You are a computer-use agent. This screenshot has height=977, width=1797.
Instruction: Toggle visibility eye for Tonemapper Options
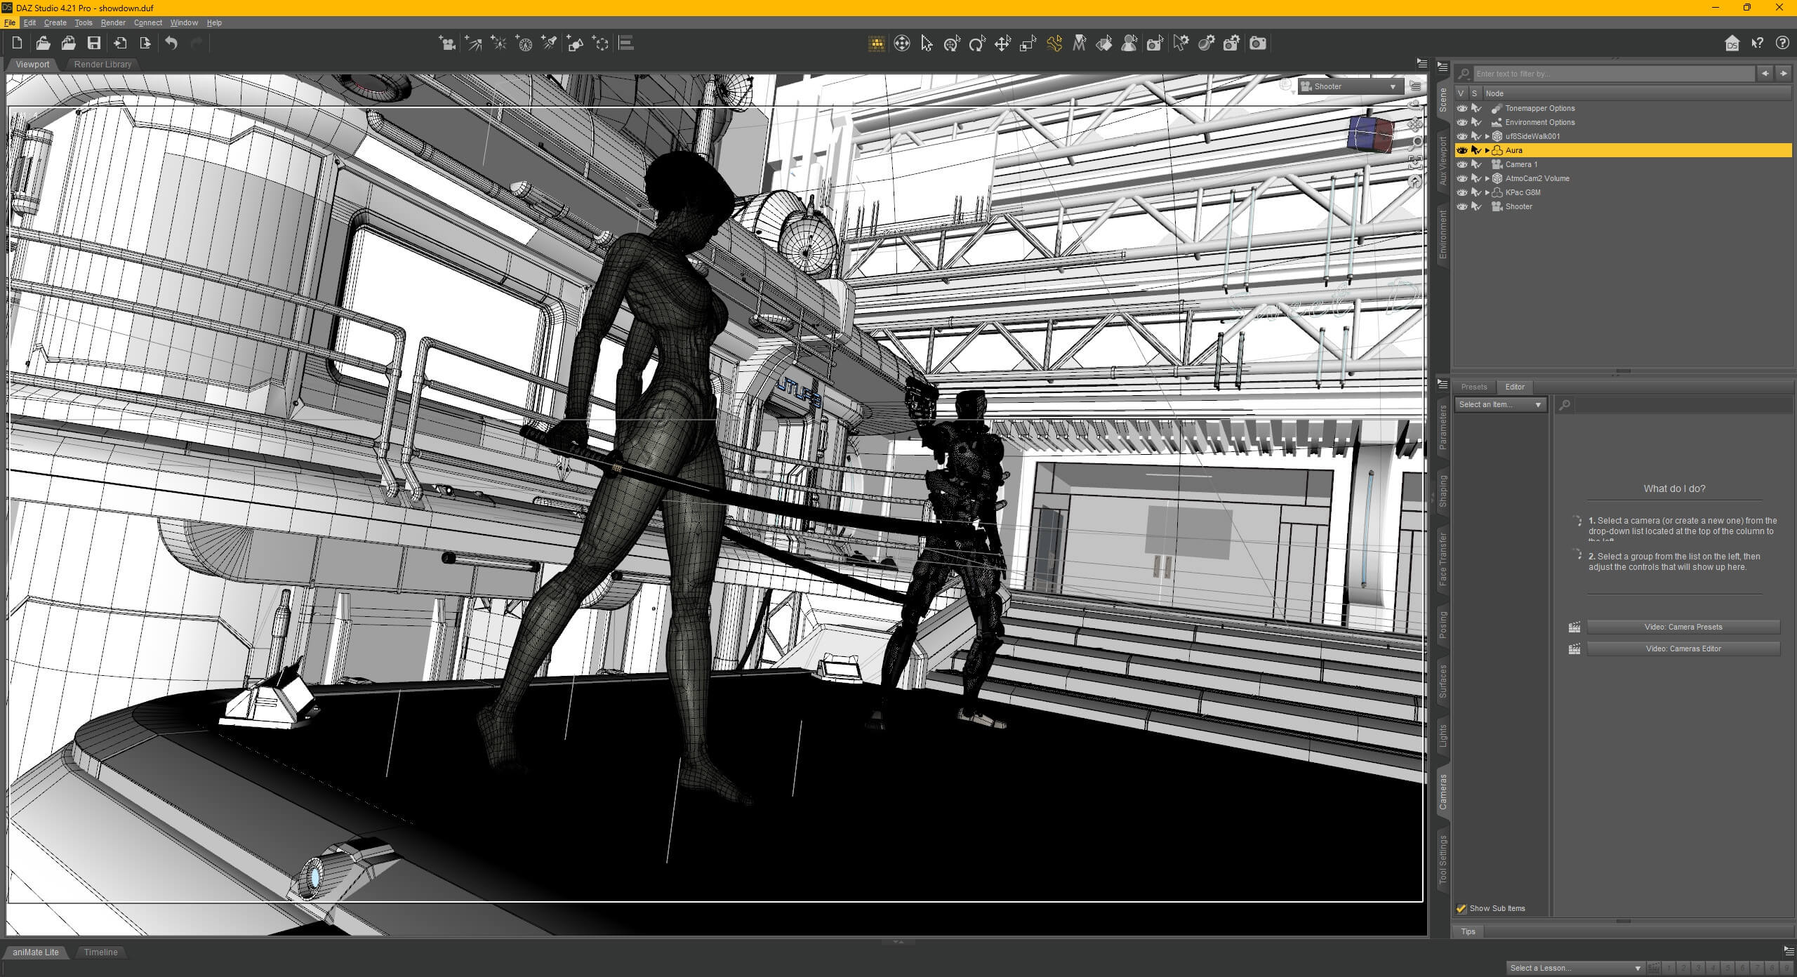coord(1462,108)
